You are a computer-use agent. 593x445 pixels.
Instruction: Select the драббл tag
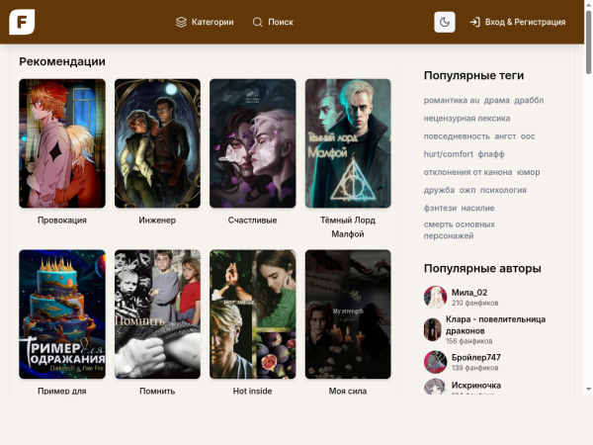pyautogui.click(x=529, y=100)
